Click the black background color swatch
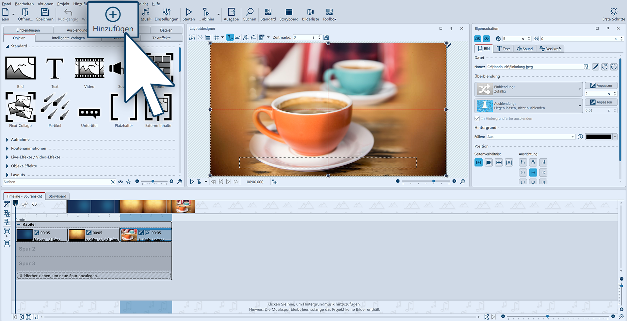The width and height of the screenshot is (627, 321). pyautogui.click(x=598, y=137)
